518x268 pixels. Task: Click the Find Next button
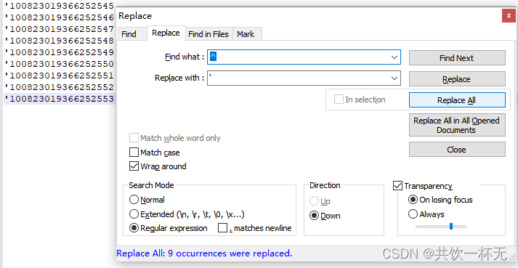(457, 58)
